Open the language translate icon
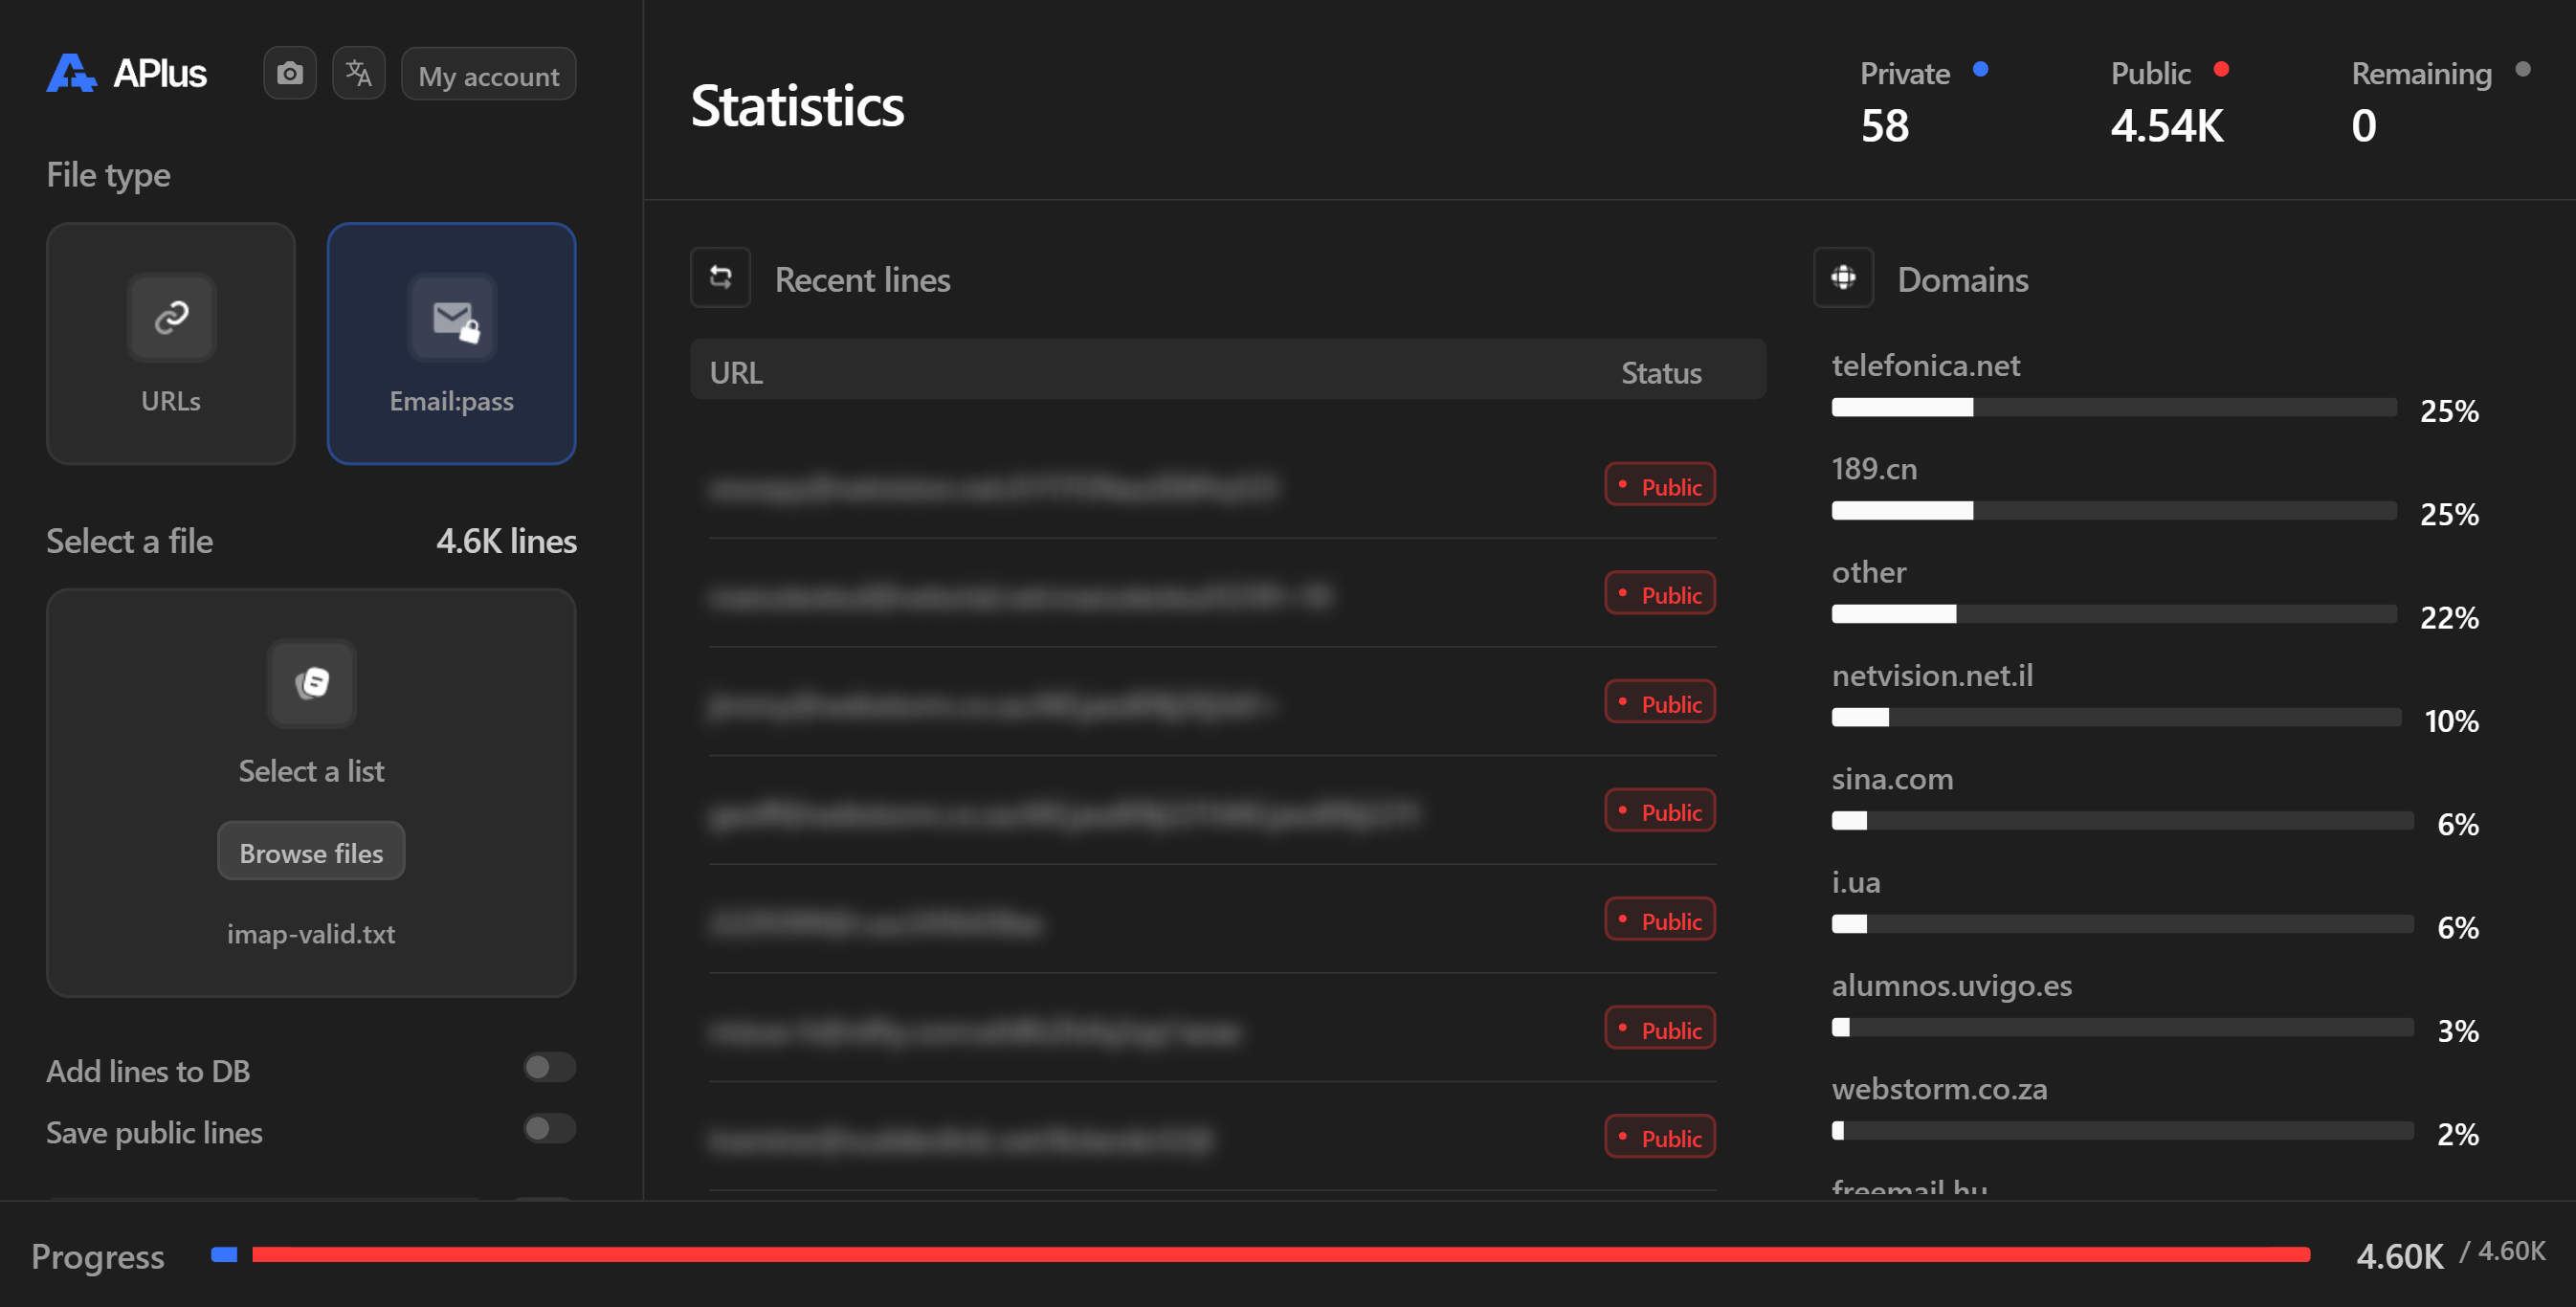 tap(358, 73)
